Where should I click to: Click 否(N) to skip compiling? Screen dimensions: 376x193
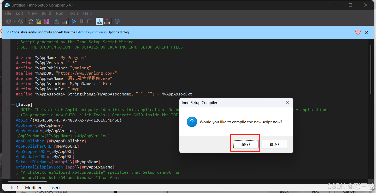pyautogui.click(x=274, y=144)
